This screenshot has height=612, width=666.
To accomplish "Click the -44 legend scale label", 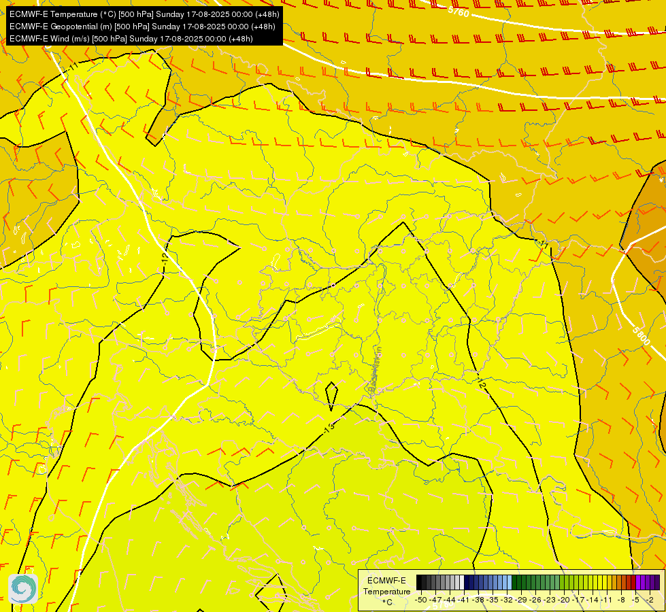I will 450,600.
